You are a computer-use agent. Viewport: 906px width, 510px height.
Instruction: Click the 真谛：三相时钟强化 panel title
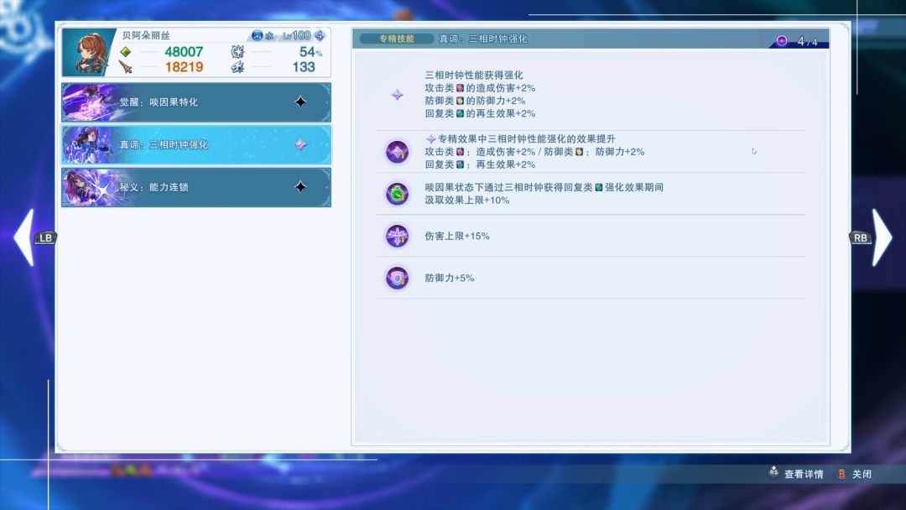483,39
